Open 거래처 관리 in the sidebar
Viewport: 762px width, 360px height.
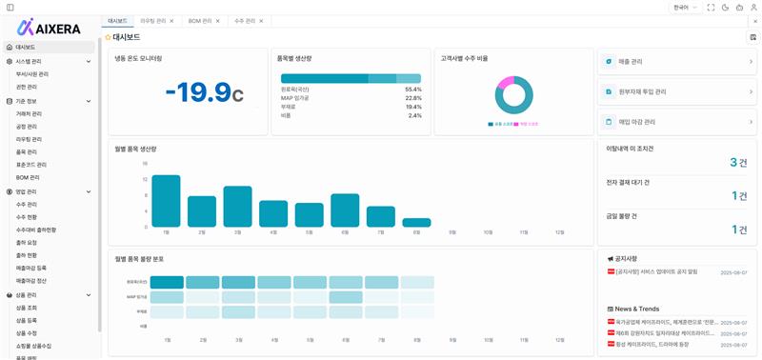29,113
